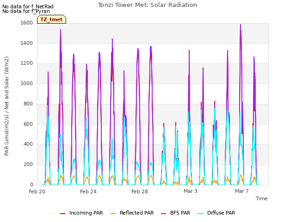Viewport: 296px width, 222px height.
Task: Select the 'BF5 PAR' legend text
Action: tap(180, 213)
